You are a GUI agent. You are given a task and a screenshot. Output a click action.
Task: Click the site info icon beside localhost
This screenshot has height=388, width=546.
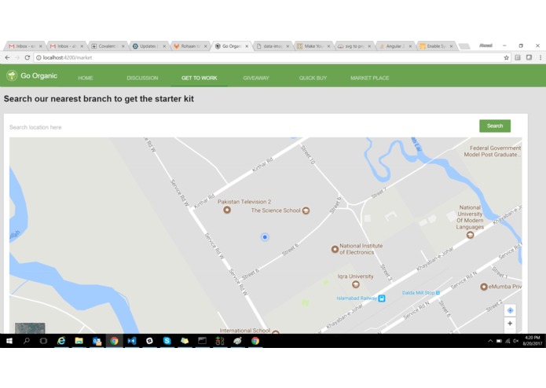point(38,58)
